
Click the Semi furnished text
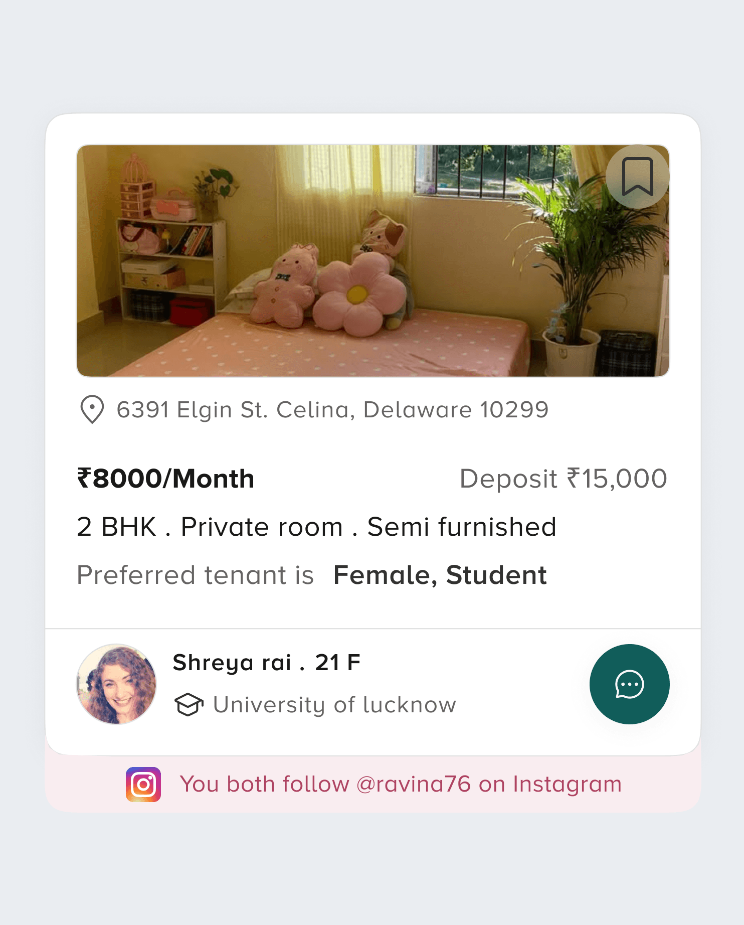click(462, 527)
